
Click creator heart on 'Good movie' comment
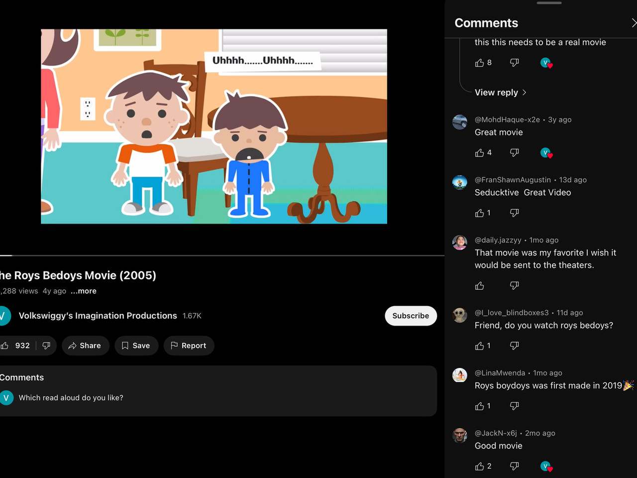tap(546, 467)
